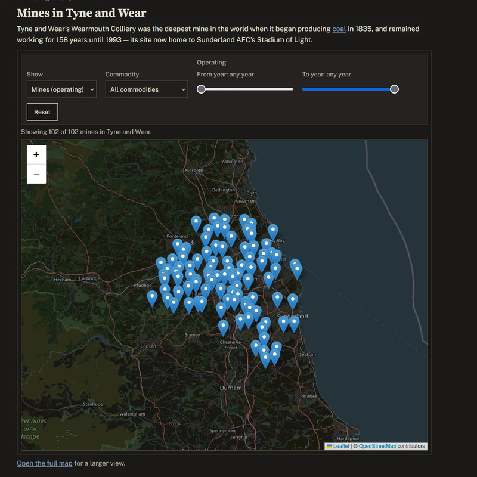Click the Blyth label on the map
Viewport: 477px width, 477px height.
[252, 193]
